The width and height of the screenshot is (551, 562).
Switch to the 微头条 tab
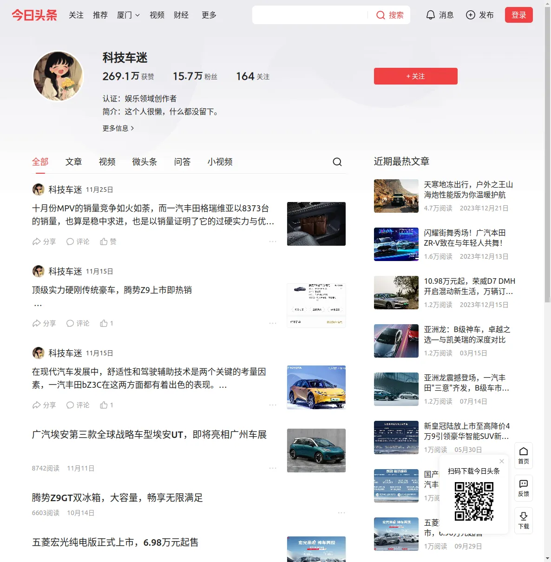(145, 162)
